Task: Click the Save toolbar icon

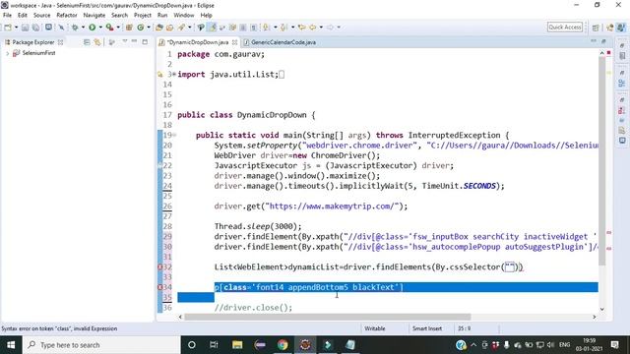Action: point(25,28)
